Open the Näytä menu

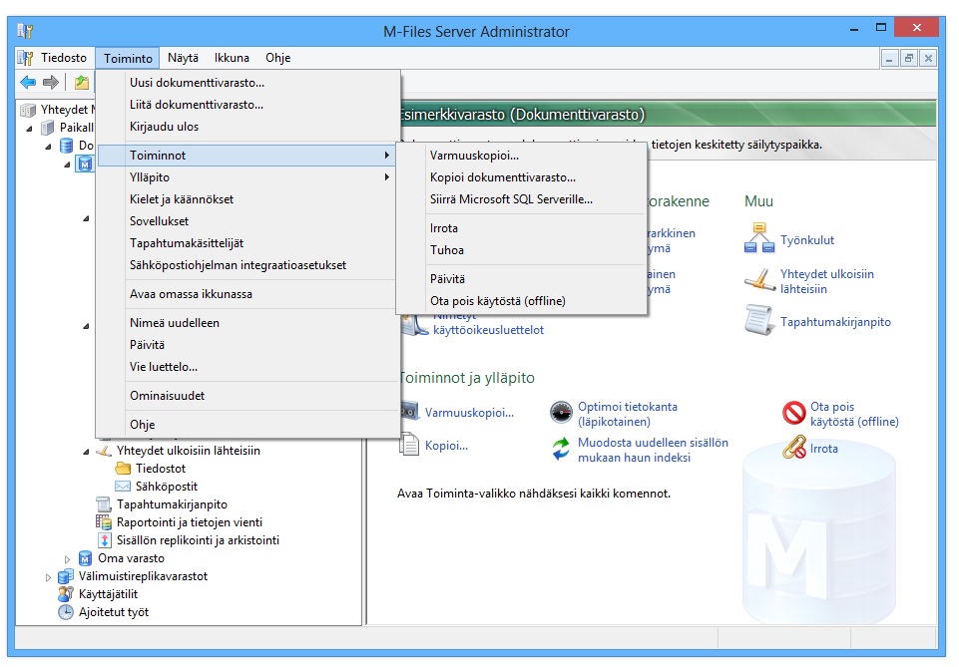tap(183, 58)
